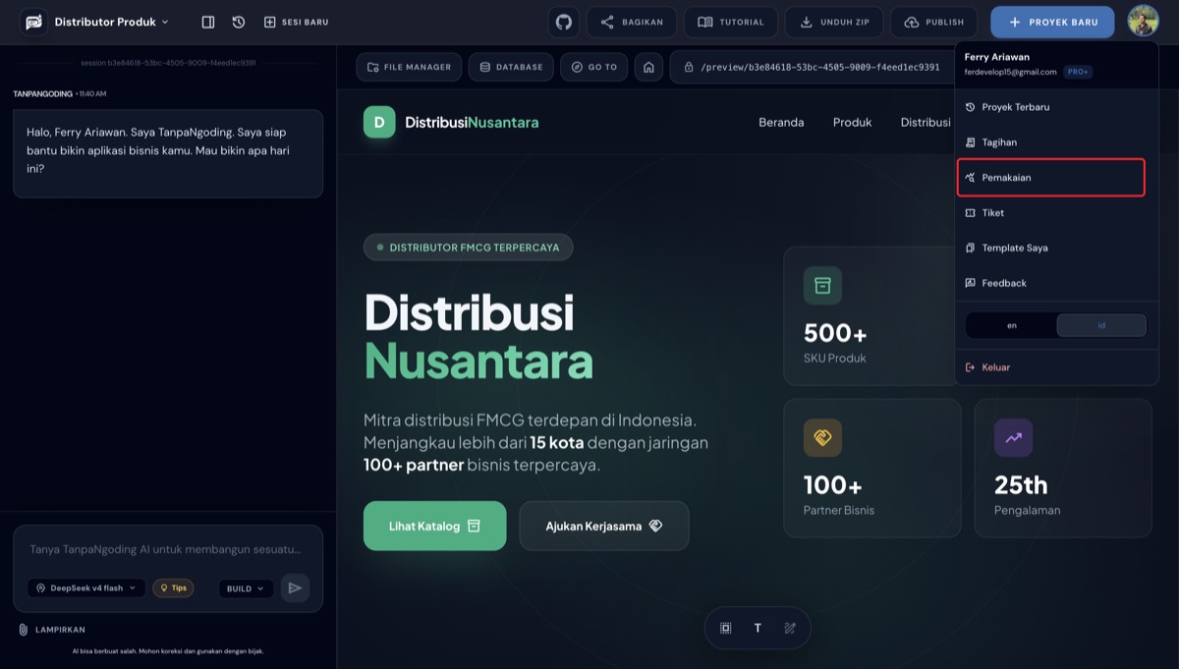Open the GitHub integration icon
This screenshot has height=669, width=1179.
[x=564, y=22]
